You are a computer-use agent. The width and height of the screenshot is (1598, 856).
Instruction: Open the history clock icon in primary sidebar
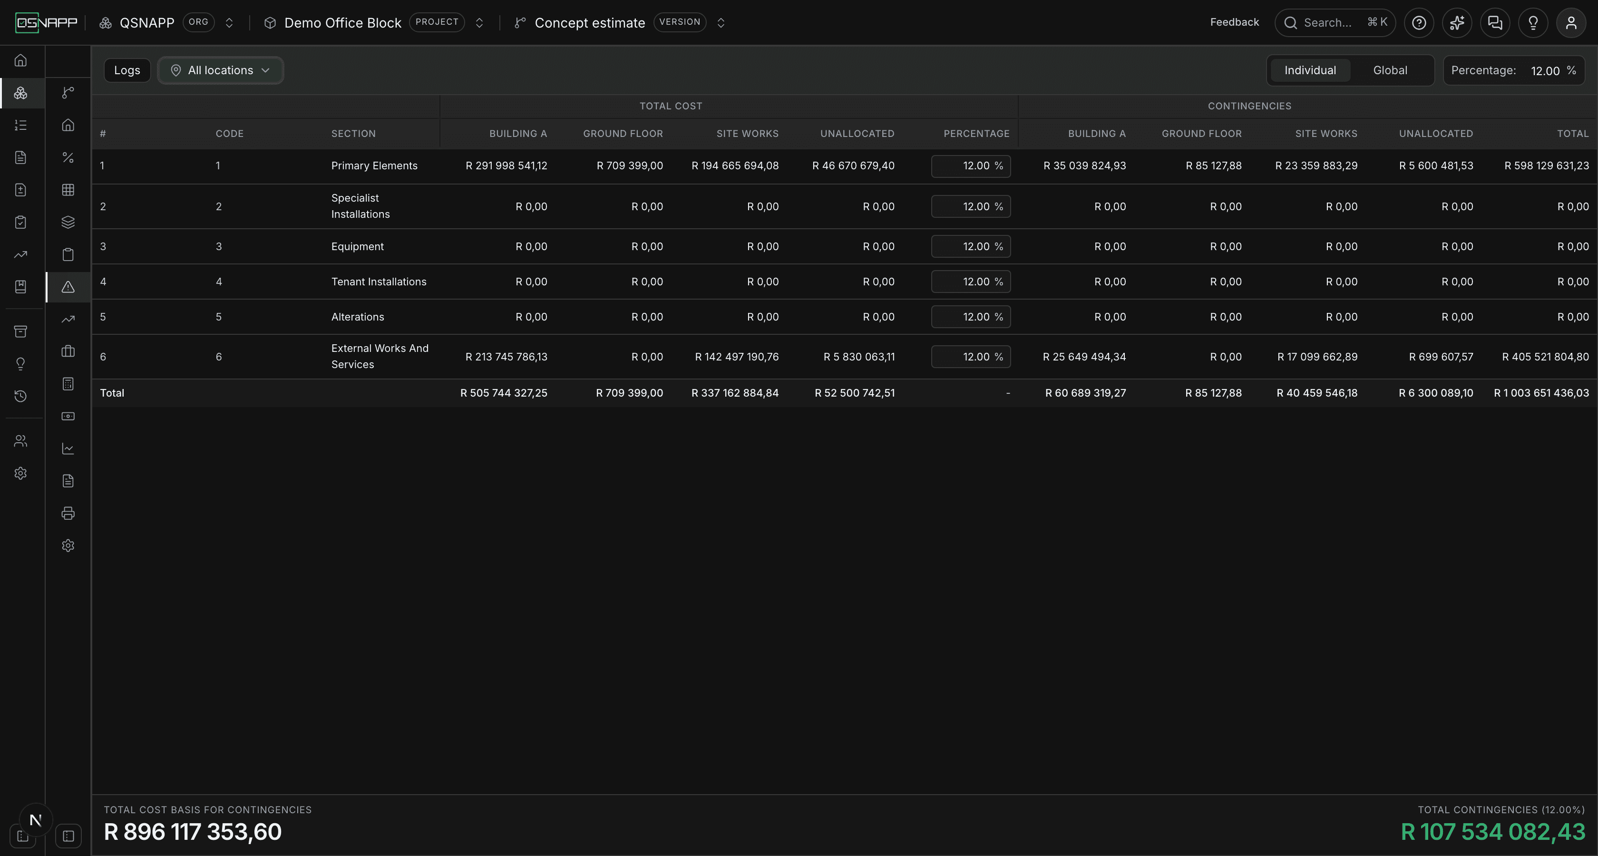[20, 396]
